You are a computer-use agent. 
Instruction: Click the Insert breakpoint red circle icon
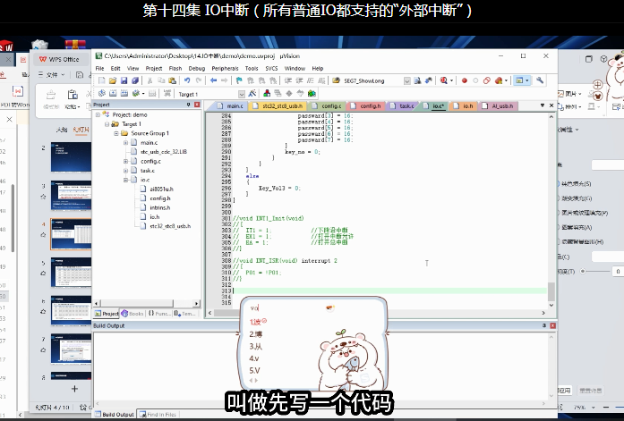click(x=464, y=80)
